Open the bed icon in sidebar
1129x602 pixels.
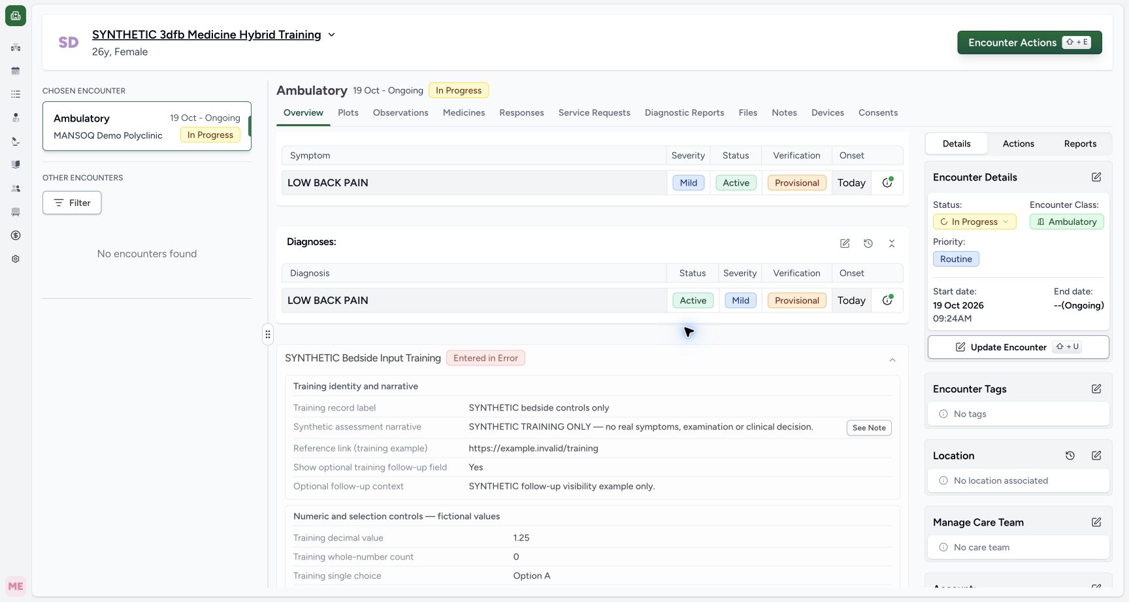point(16,212)
